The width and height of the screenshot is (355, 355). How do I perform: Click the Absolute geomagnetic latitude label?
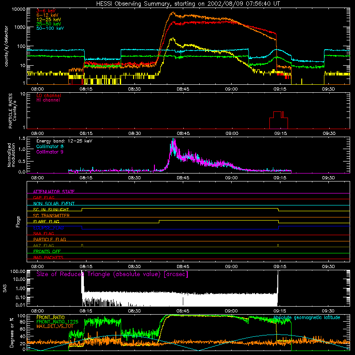pyautogui.click(x=307, y=318)
